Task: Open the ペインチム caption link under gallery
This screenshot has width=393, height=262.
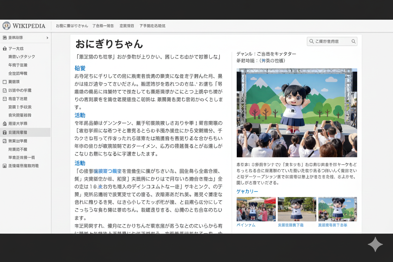Action: coord(246,225)
